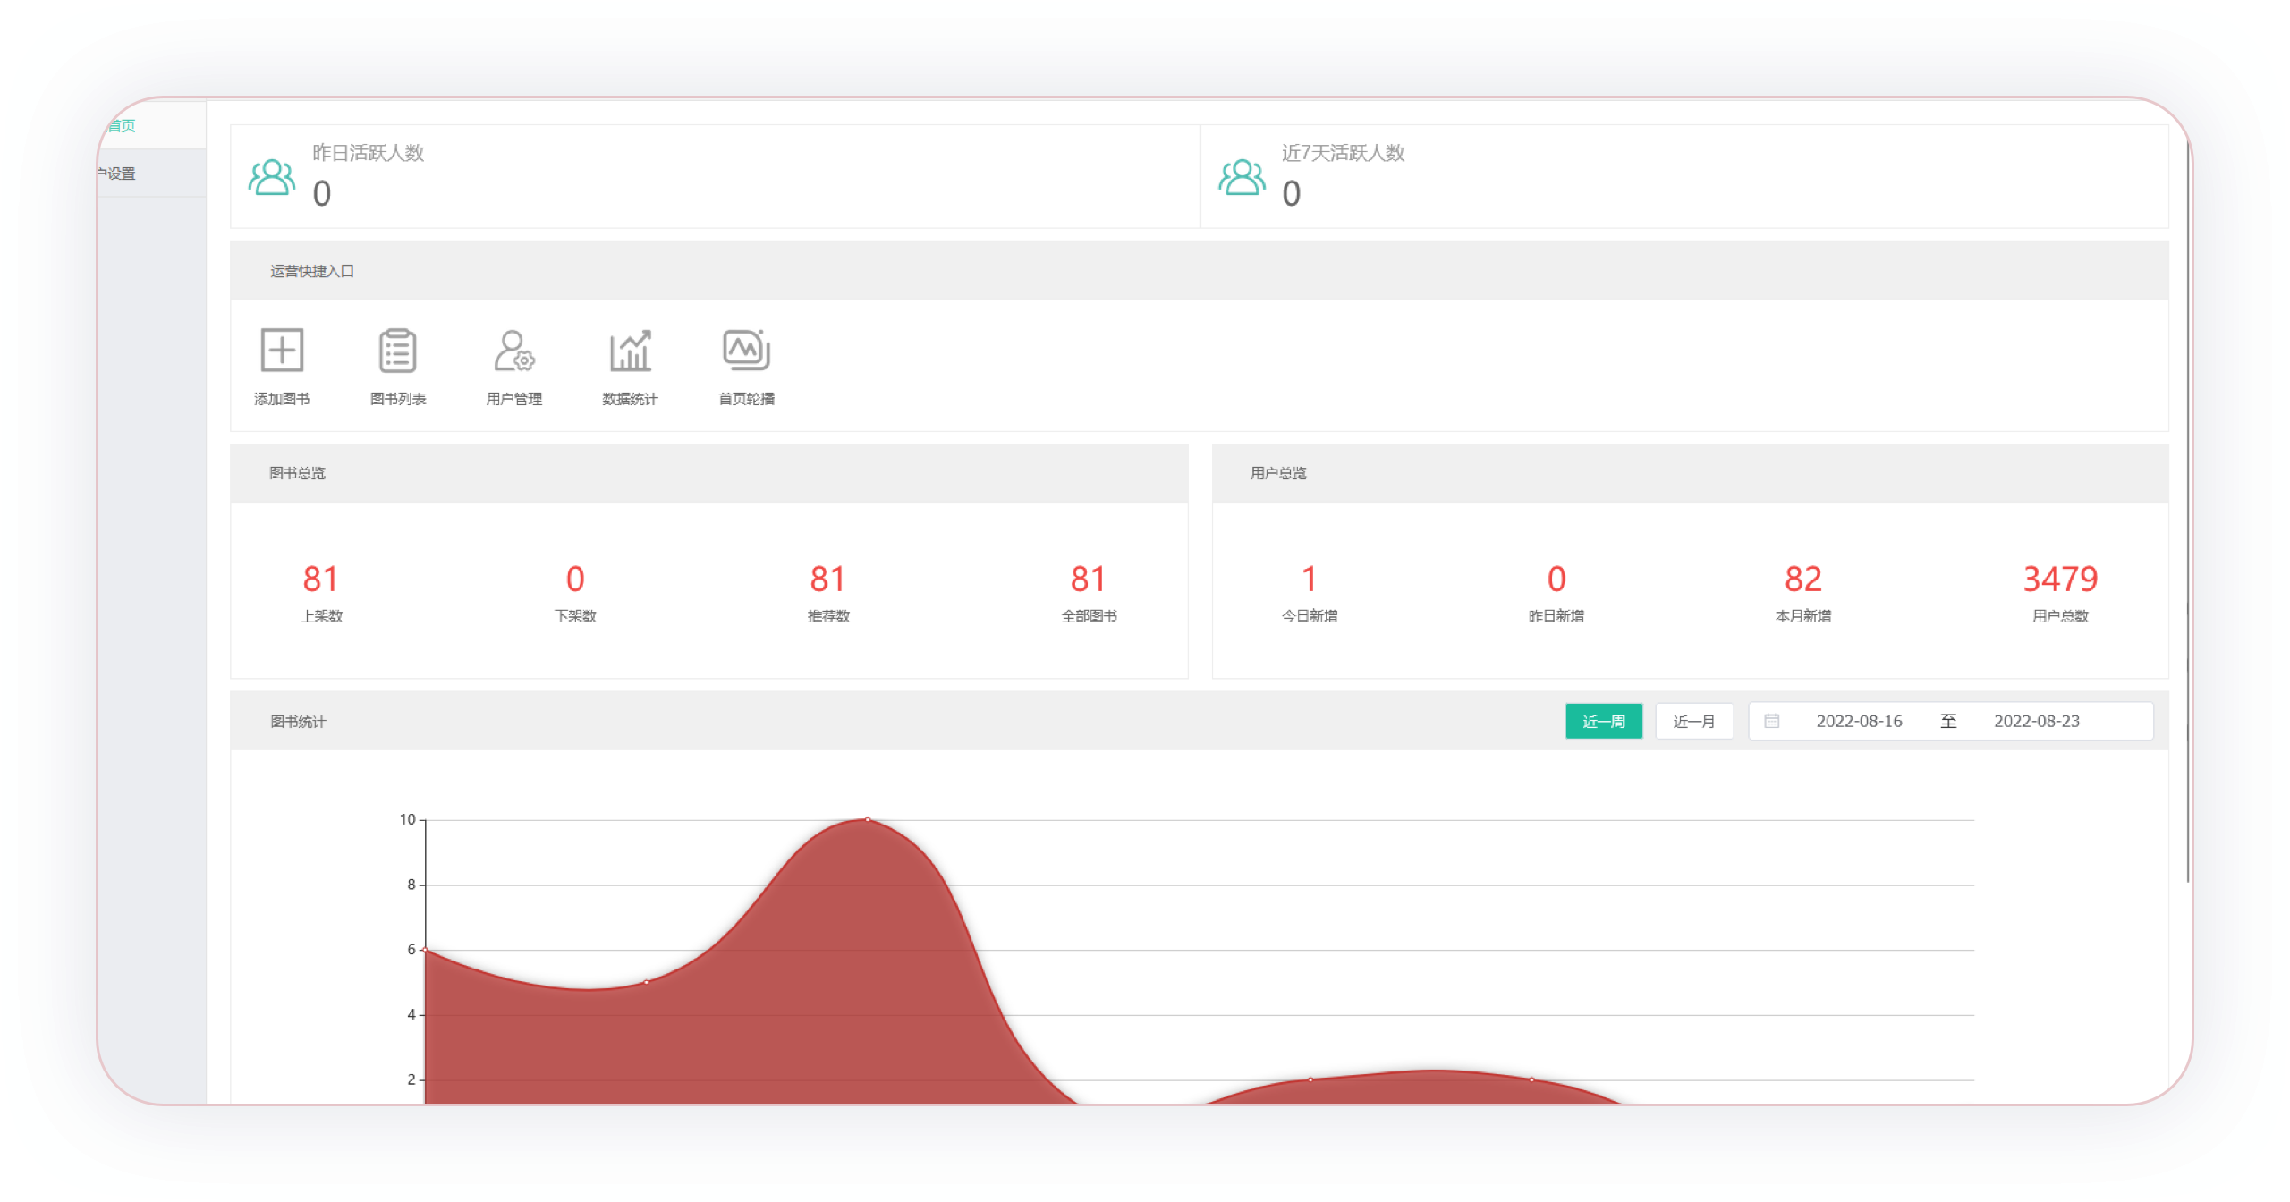Click the 3479 value above 用户总数
The width and height of the screenshot is (2290, 1202).
point(2060,580)
